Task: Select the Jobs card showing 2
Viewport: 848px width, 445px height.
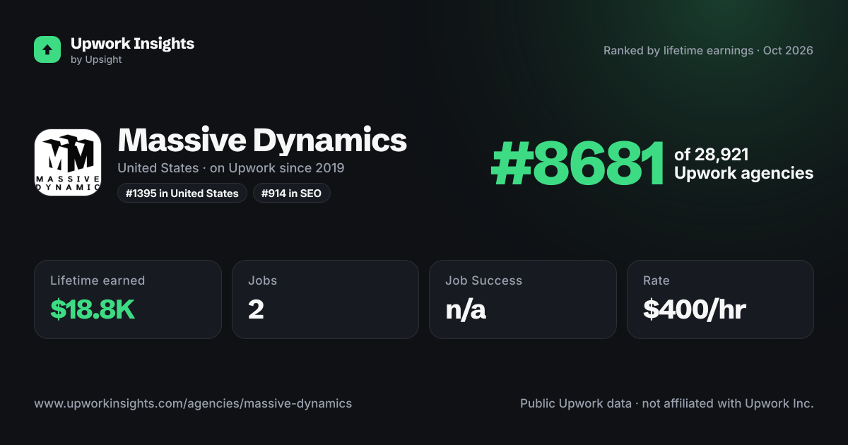Action: (x=326, y=299)
